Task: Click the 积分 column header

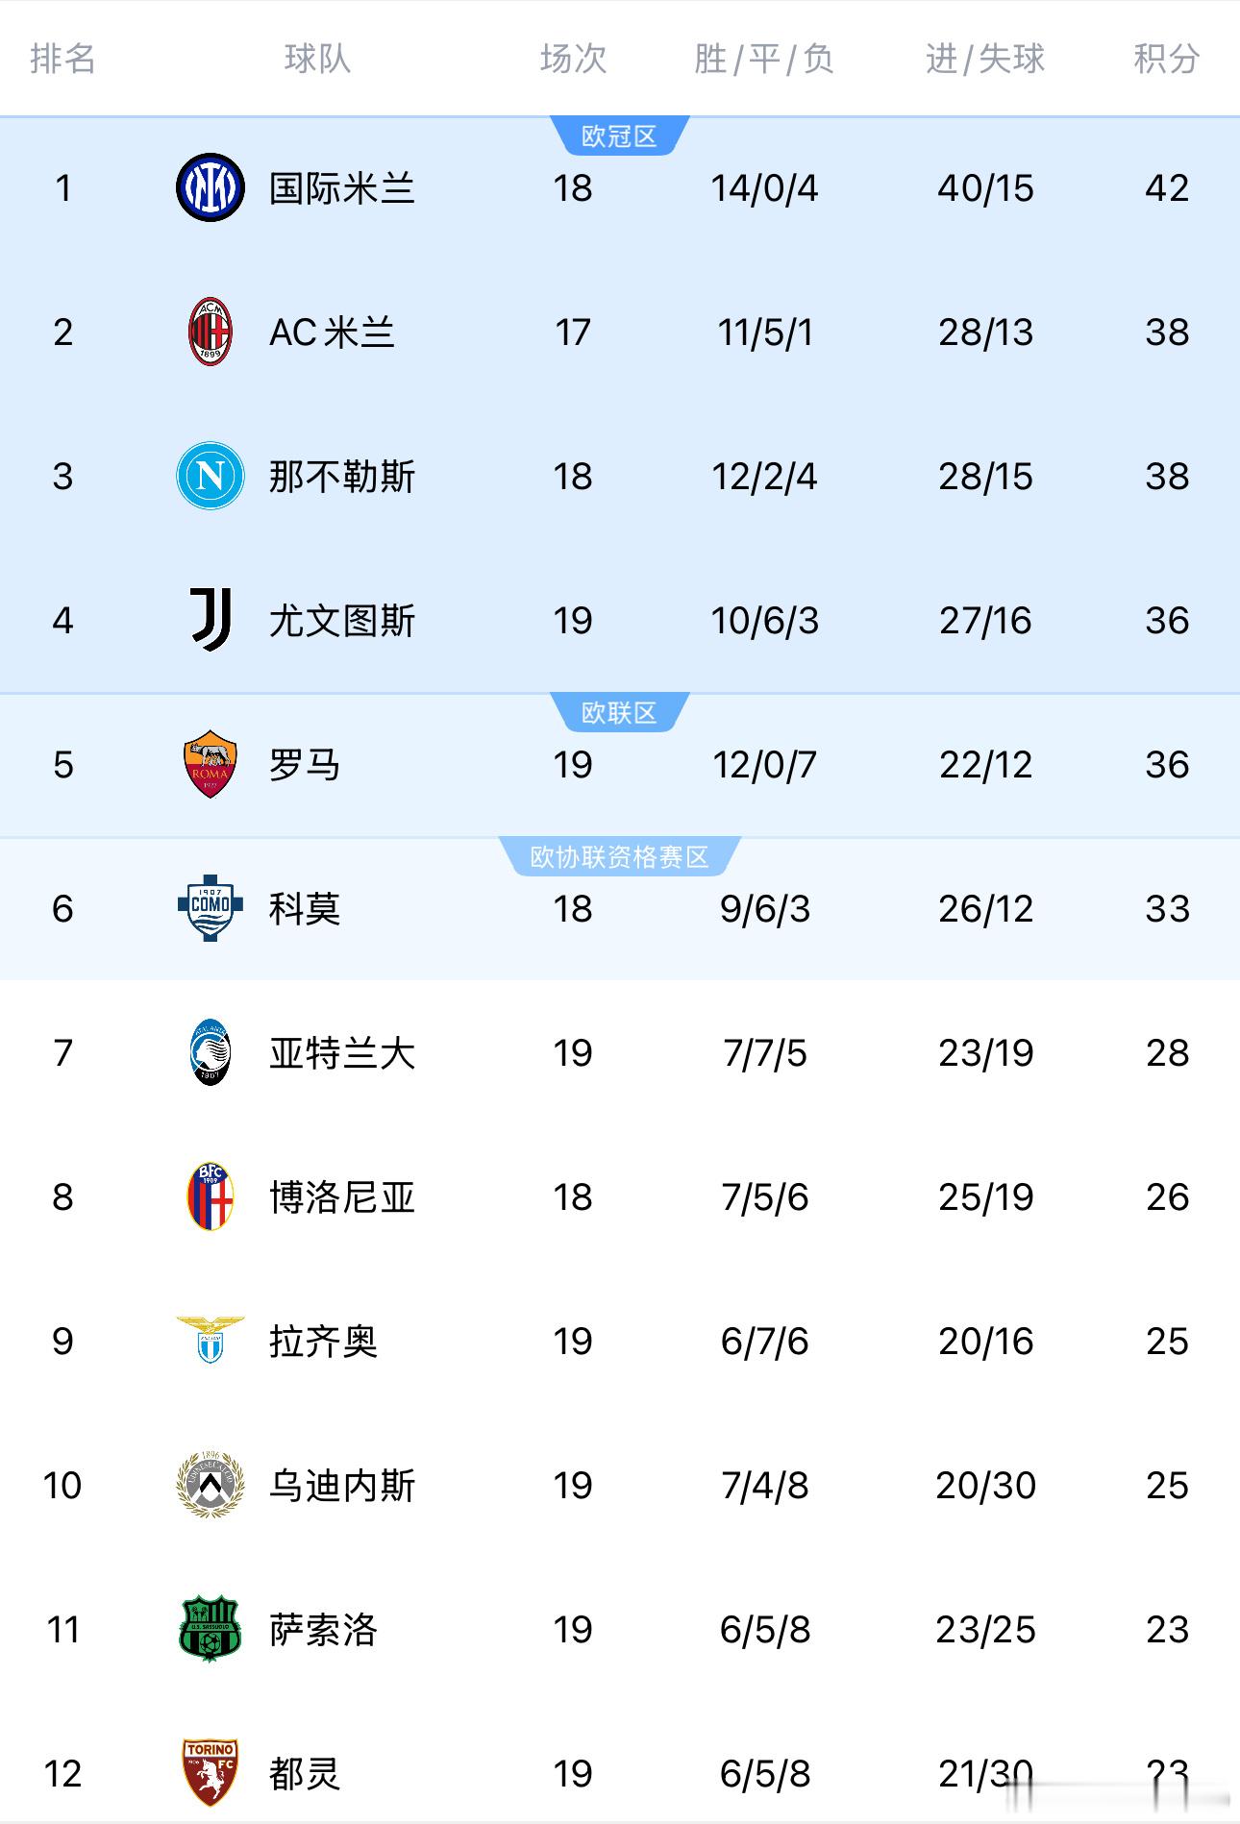Action: (x=1166, y=60)
